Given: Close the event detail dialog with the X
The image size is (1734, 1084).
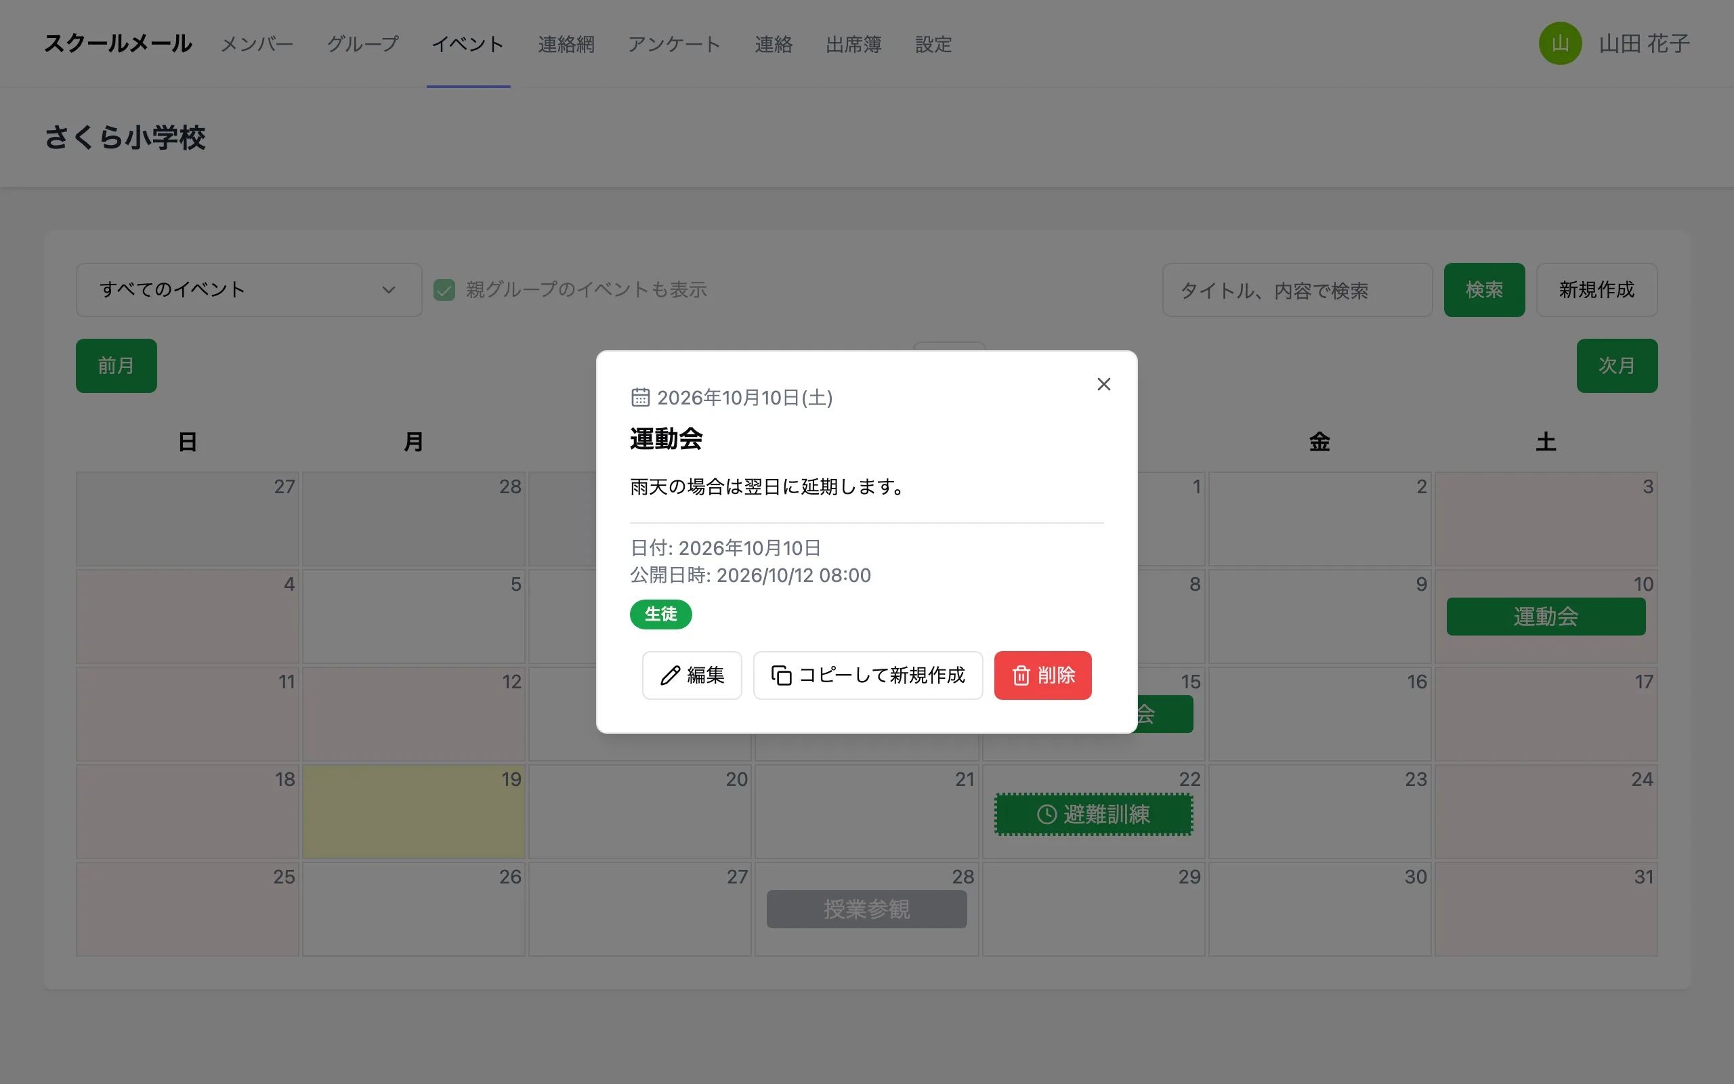Looking at the screenshot, I should pos(1103,384).
